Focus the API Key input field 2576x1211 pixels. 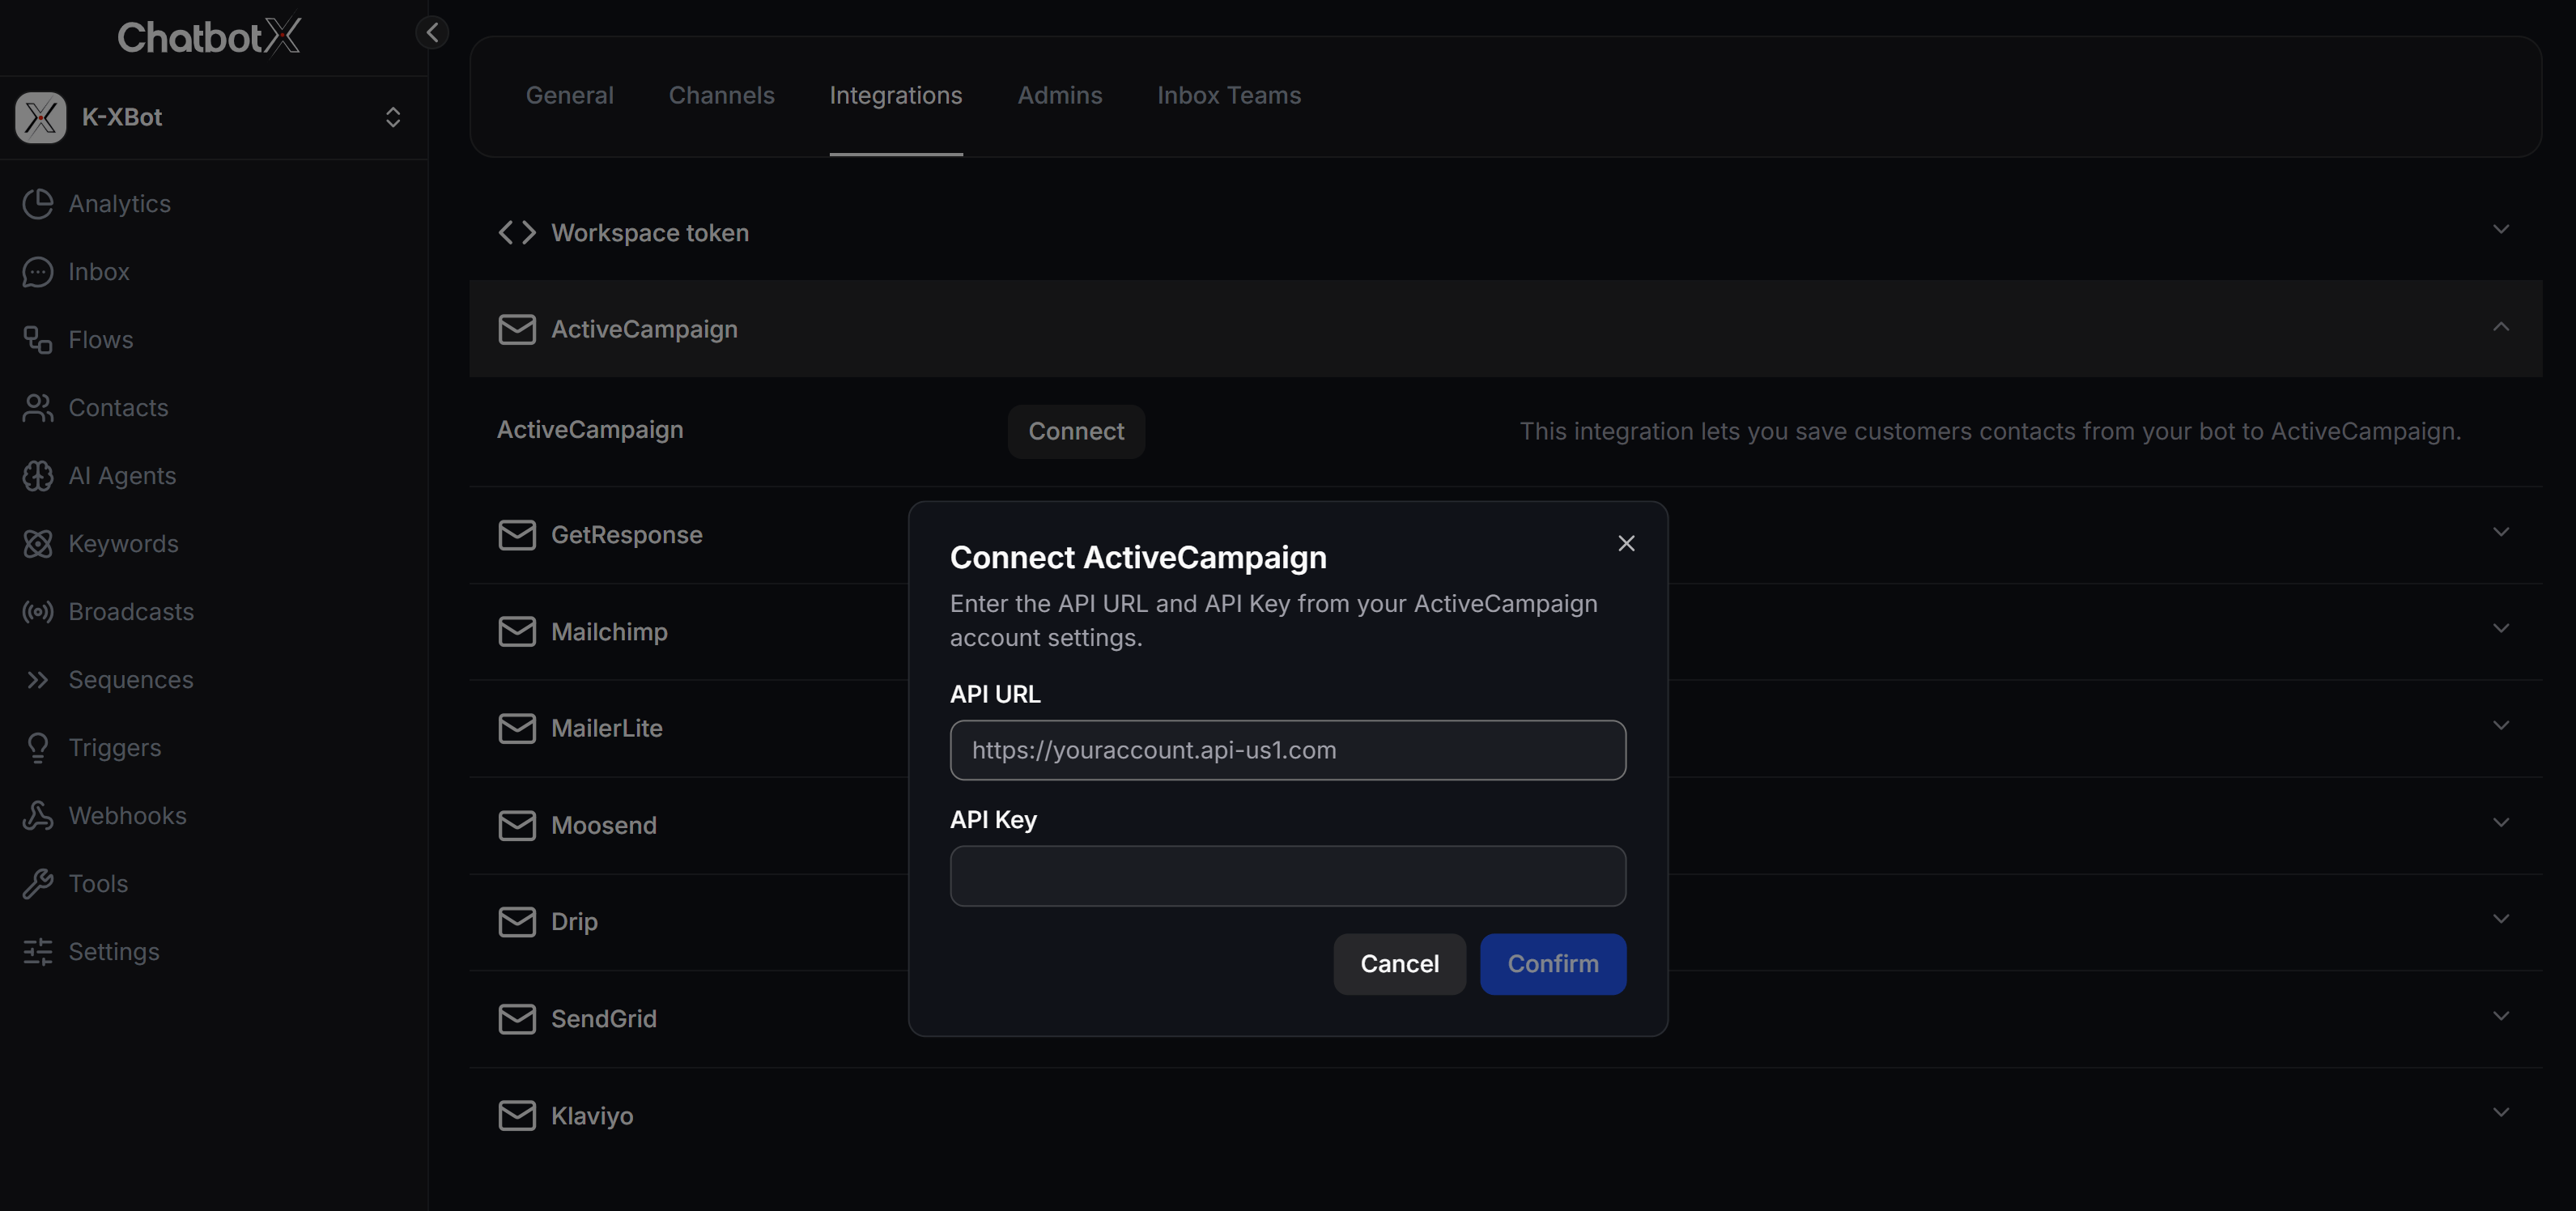tap(1288, 876)
